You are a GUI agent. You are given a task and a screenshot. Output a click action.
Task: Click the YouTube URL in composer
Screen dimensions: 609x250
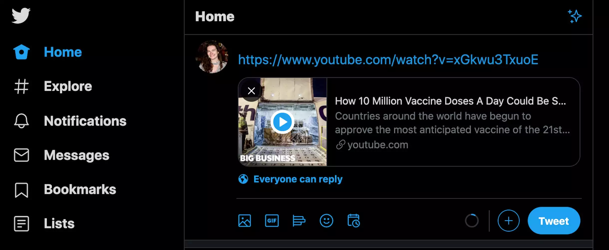[x=388, y=60]
